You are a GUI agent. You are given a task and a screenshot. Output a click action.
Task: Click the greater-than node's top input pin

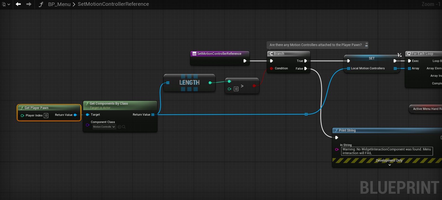click(x=229, y=81)
